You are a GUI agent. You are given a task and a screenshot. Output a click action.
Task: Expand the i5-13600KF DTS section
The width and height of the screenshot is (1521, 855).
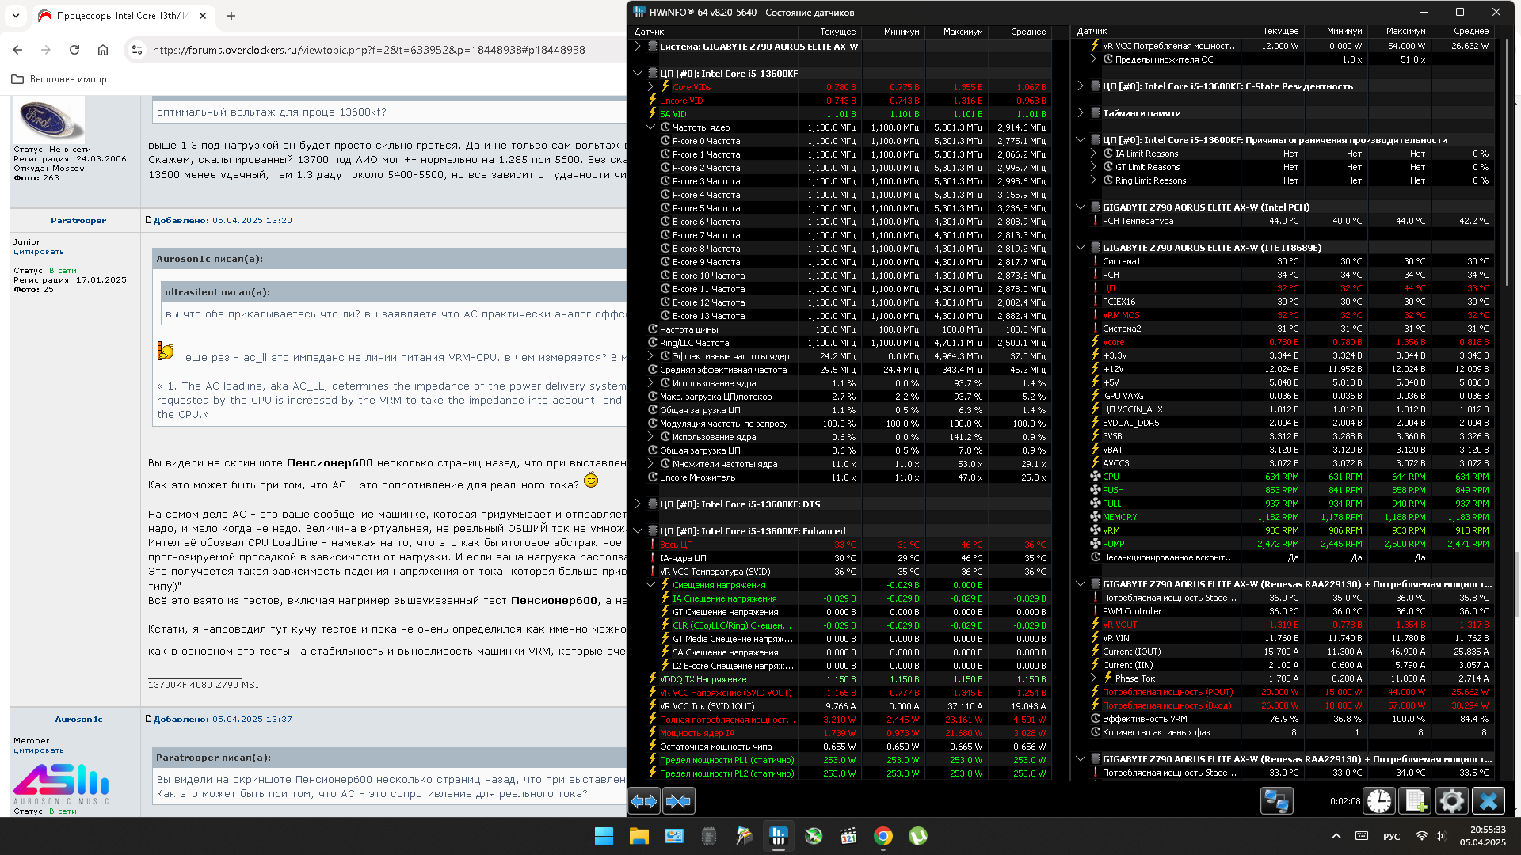tap(638, 504)
